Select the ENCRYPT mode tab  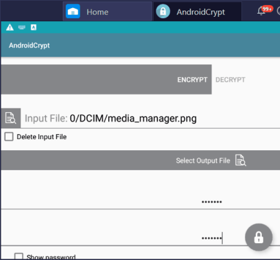(x=106, y=79)
